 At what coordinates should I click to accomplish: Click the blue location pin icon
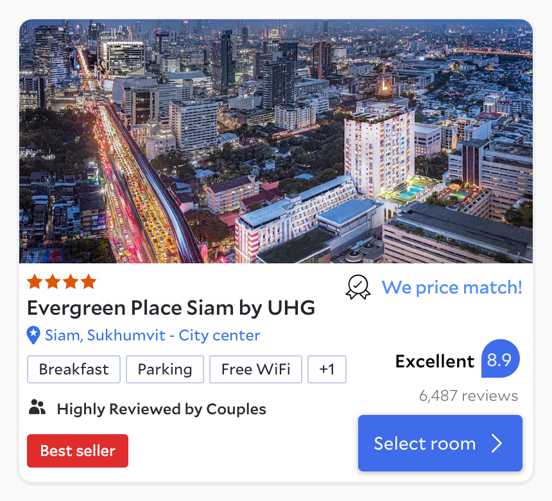(x=33, y=335)
